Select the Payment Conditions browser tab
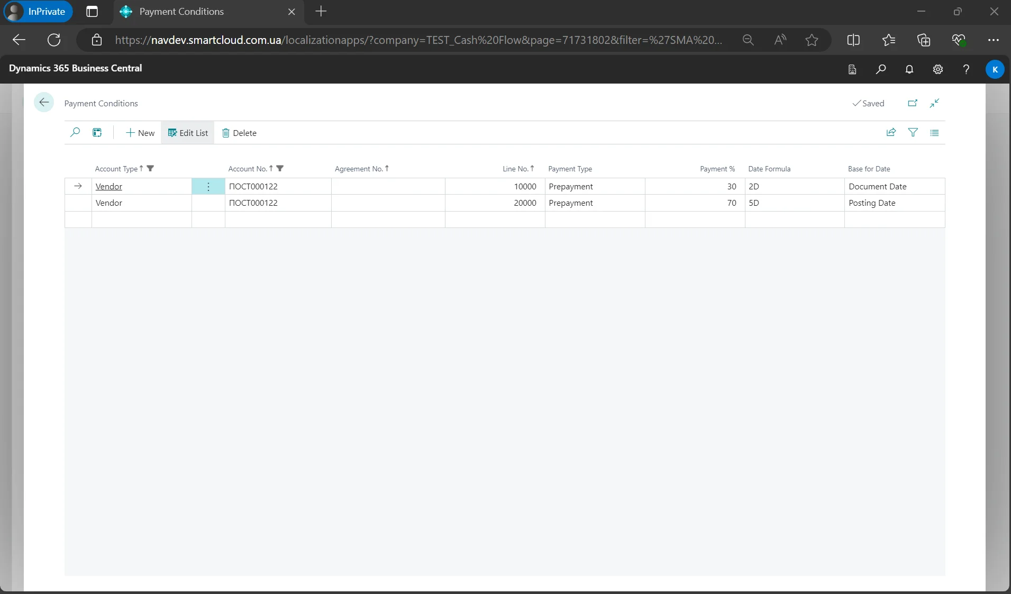 pyautogui.click(x=181, y=12)
